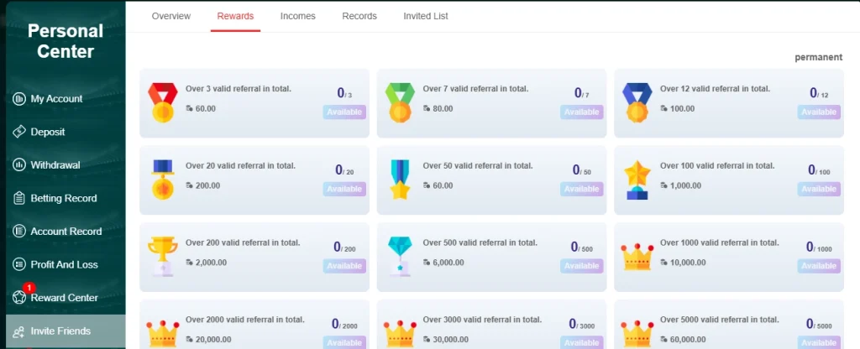Open Deposit from the sidebar
The image size is (860, 349).
[48, 132]
